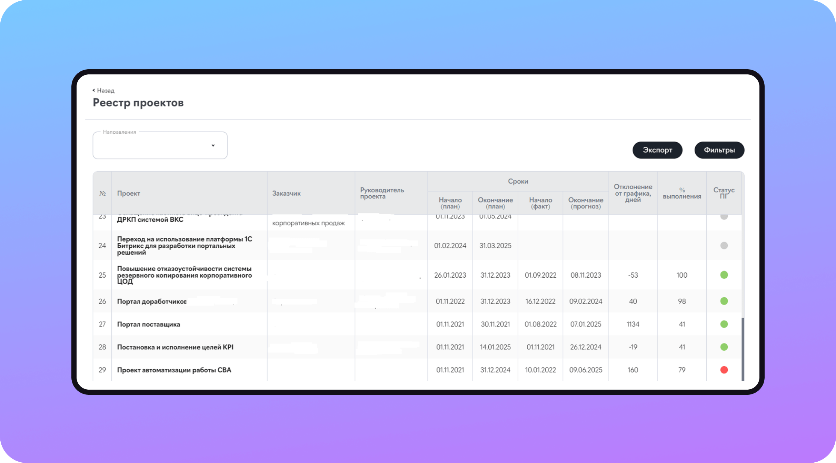Click the % выполнения column header

pos(681,193)
